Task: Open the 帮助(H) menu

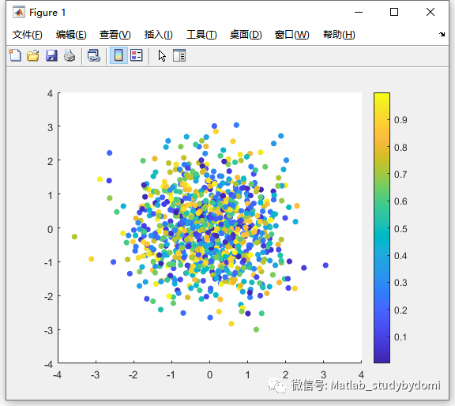Action: point(339,35)
